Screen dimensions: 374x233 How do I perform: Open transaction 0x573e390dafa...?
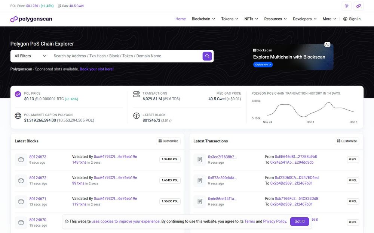pyautogui.click(x=222, y=178)
